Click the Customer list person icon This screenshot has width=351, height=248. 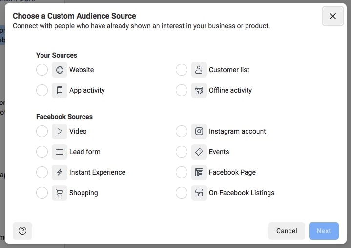pos(199,70)
